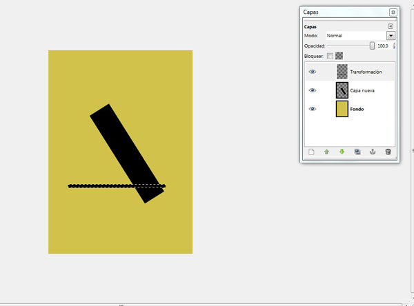The width and height of the screenshot is (414, 306).
Task: Lower the selected layer with the down arrow
Action: 342,152
